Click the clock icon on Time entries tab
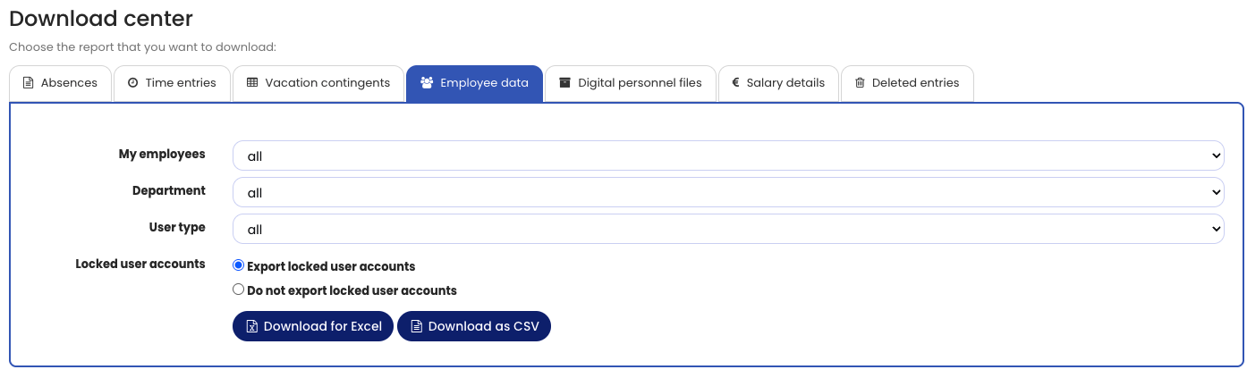The width and height of the screenshot is (1247, 378). pos(132,83)
